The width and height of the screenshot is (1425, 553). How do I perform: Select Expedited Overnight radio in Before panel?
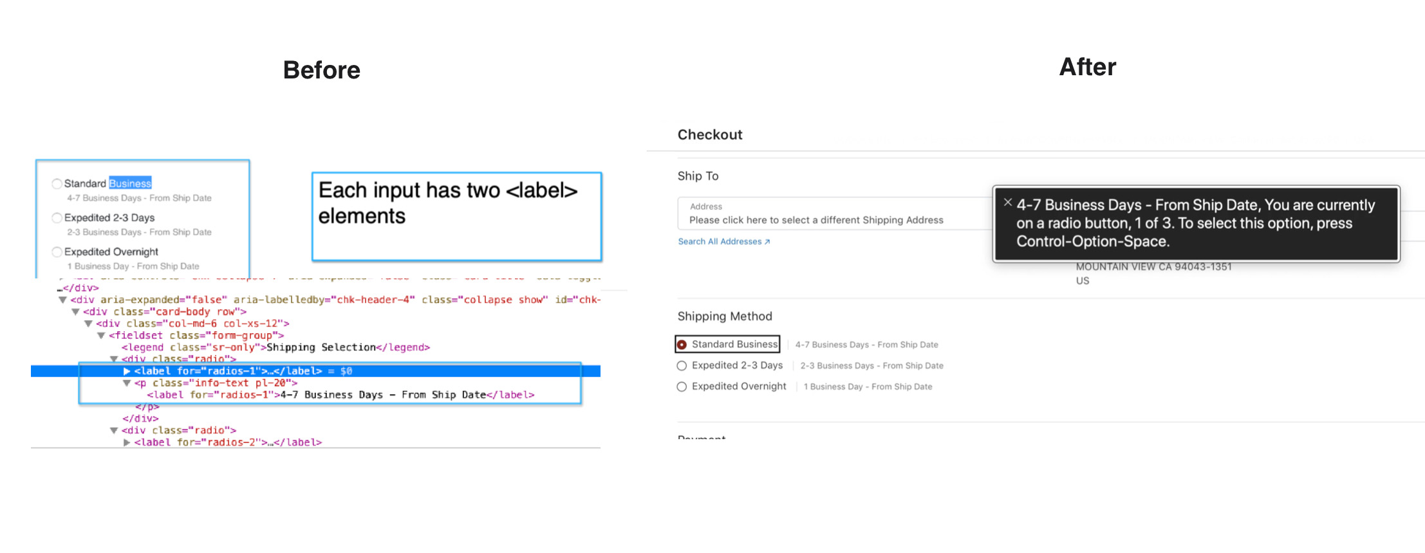57,252
